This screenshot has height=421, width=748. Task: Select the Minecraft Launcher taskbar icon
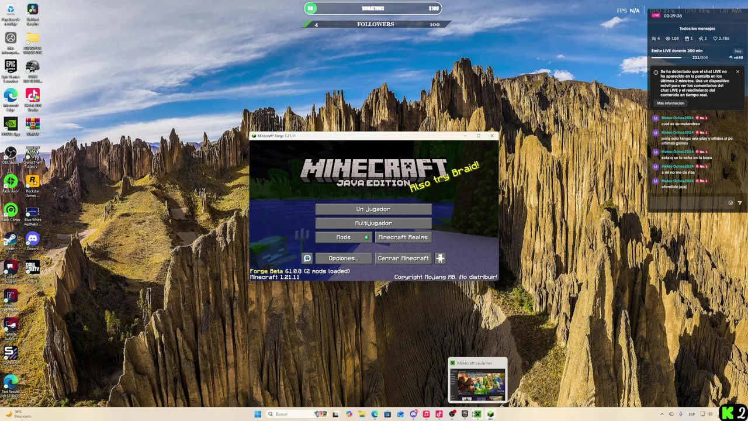(477, 414)
